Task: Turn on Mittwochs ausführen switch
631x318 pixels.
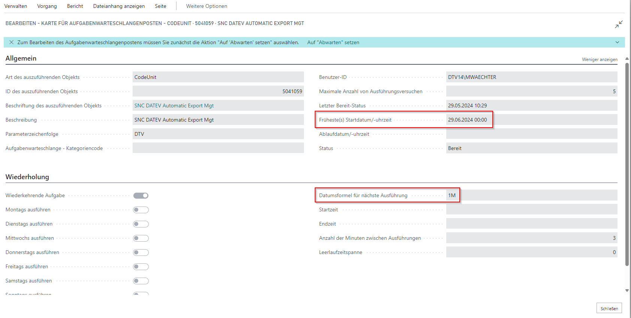Action: pos(141,238)
